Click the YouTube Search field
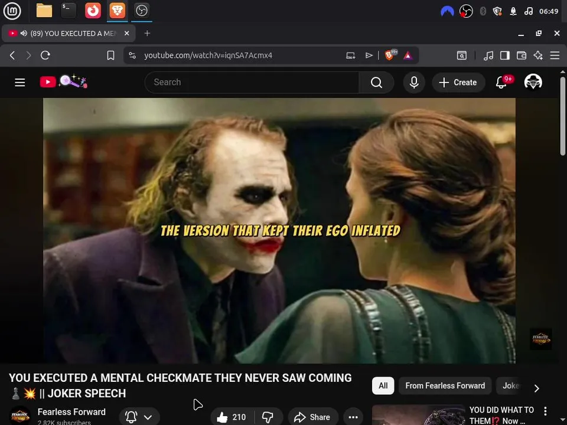This screenshot has height=425, width=567. tap(252, 83)
